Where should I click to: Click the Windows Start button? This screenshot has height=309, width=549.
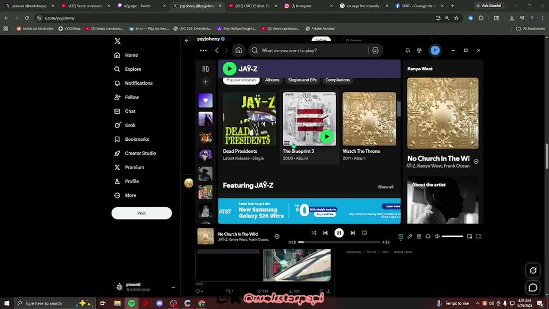point(6,303)
